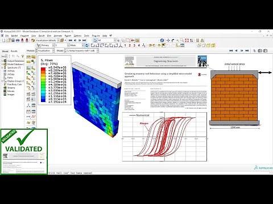Viewport: 273px width, 204px height.
Task: Apply saved view 1
Action: click(x=125, y=45)
